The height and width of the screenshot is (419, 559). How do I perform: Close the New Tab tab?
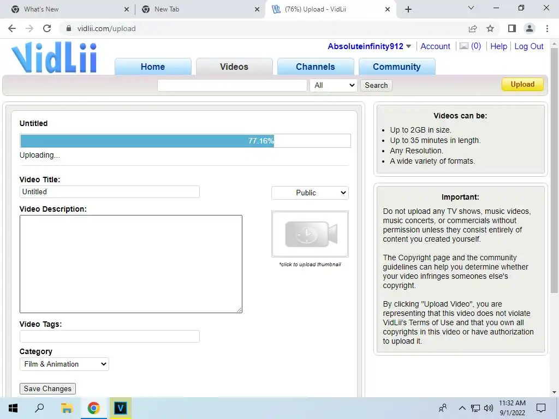point(257,9)
